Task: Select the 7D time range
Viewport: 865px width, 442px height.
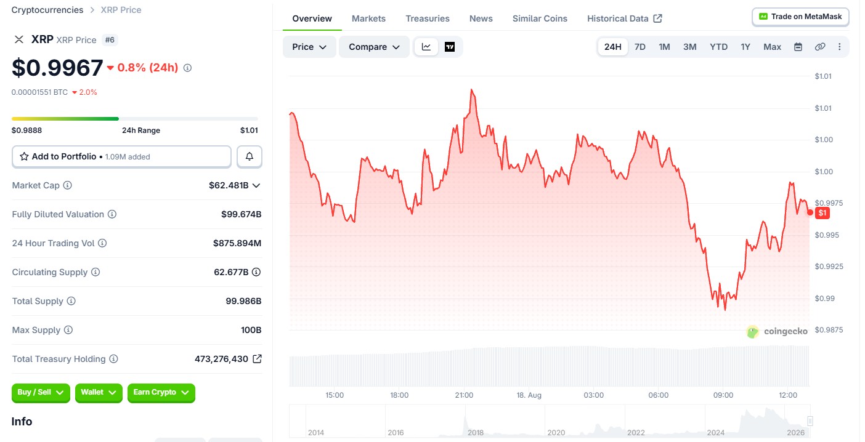Action: coord(640,47)
